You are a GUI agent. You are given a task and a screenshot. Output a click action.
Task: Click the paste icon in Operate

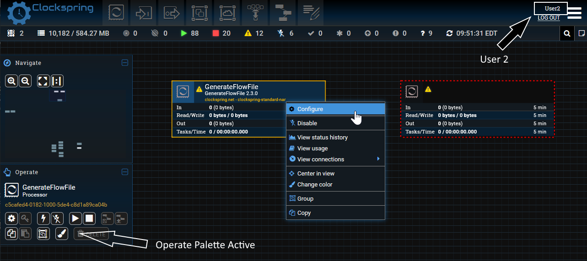click(x=25, y=234)
